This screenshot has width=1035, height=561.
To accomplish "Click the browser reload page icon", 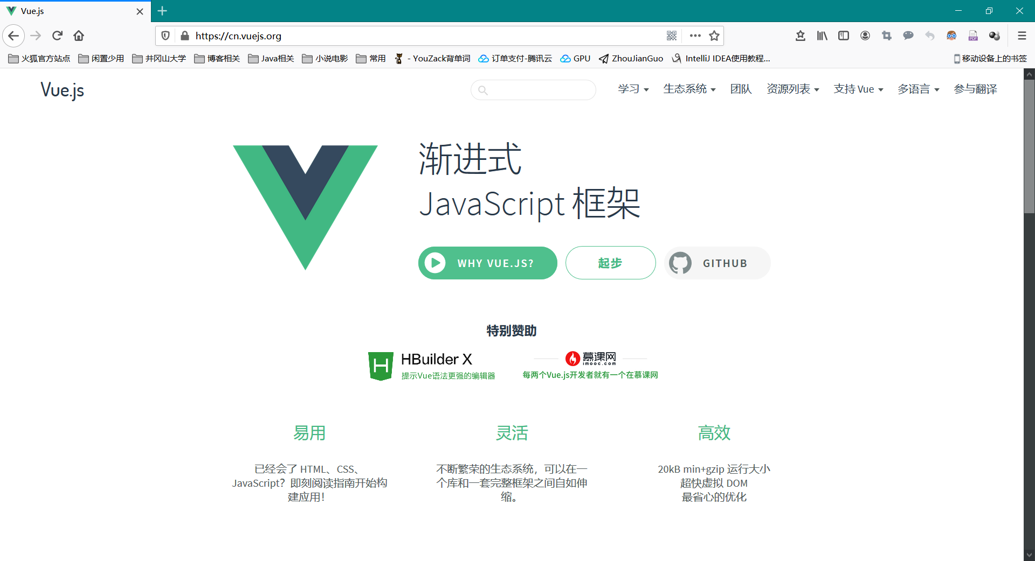I will (57, 36).
